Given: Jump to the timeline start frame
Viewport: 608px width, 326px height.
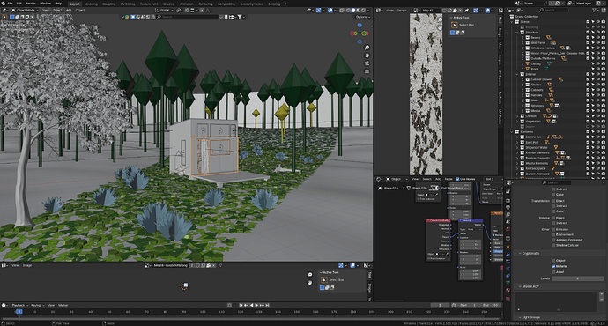Looking at the screenshot, I should pos(241,305).
